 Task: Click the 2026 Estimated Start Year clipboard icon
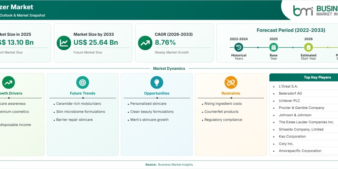308,47
